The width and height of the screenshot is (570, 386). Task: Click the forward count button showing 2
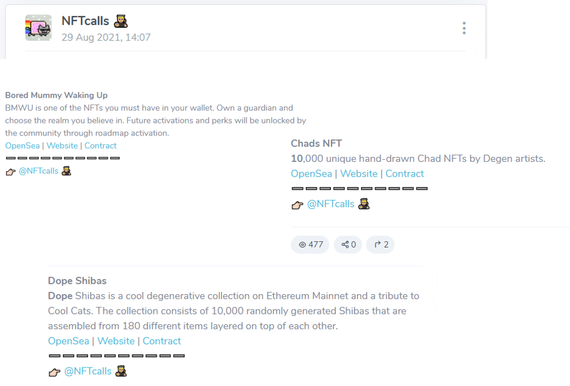point(380,244)
